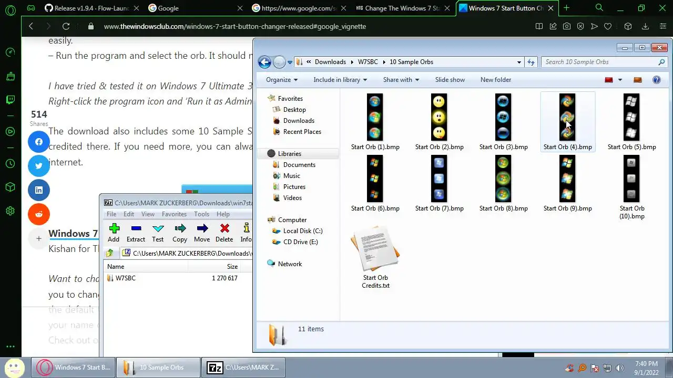
Task: Switch to 7-Zip taskbar button
Action: 243,367
